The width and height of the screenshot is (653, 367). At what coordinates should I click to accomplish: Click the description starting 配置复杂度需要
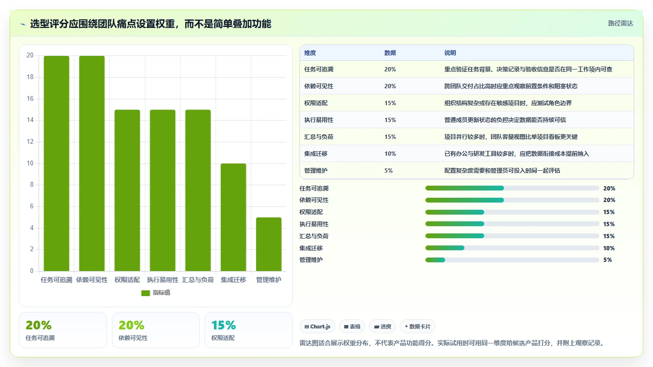502,171
